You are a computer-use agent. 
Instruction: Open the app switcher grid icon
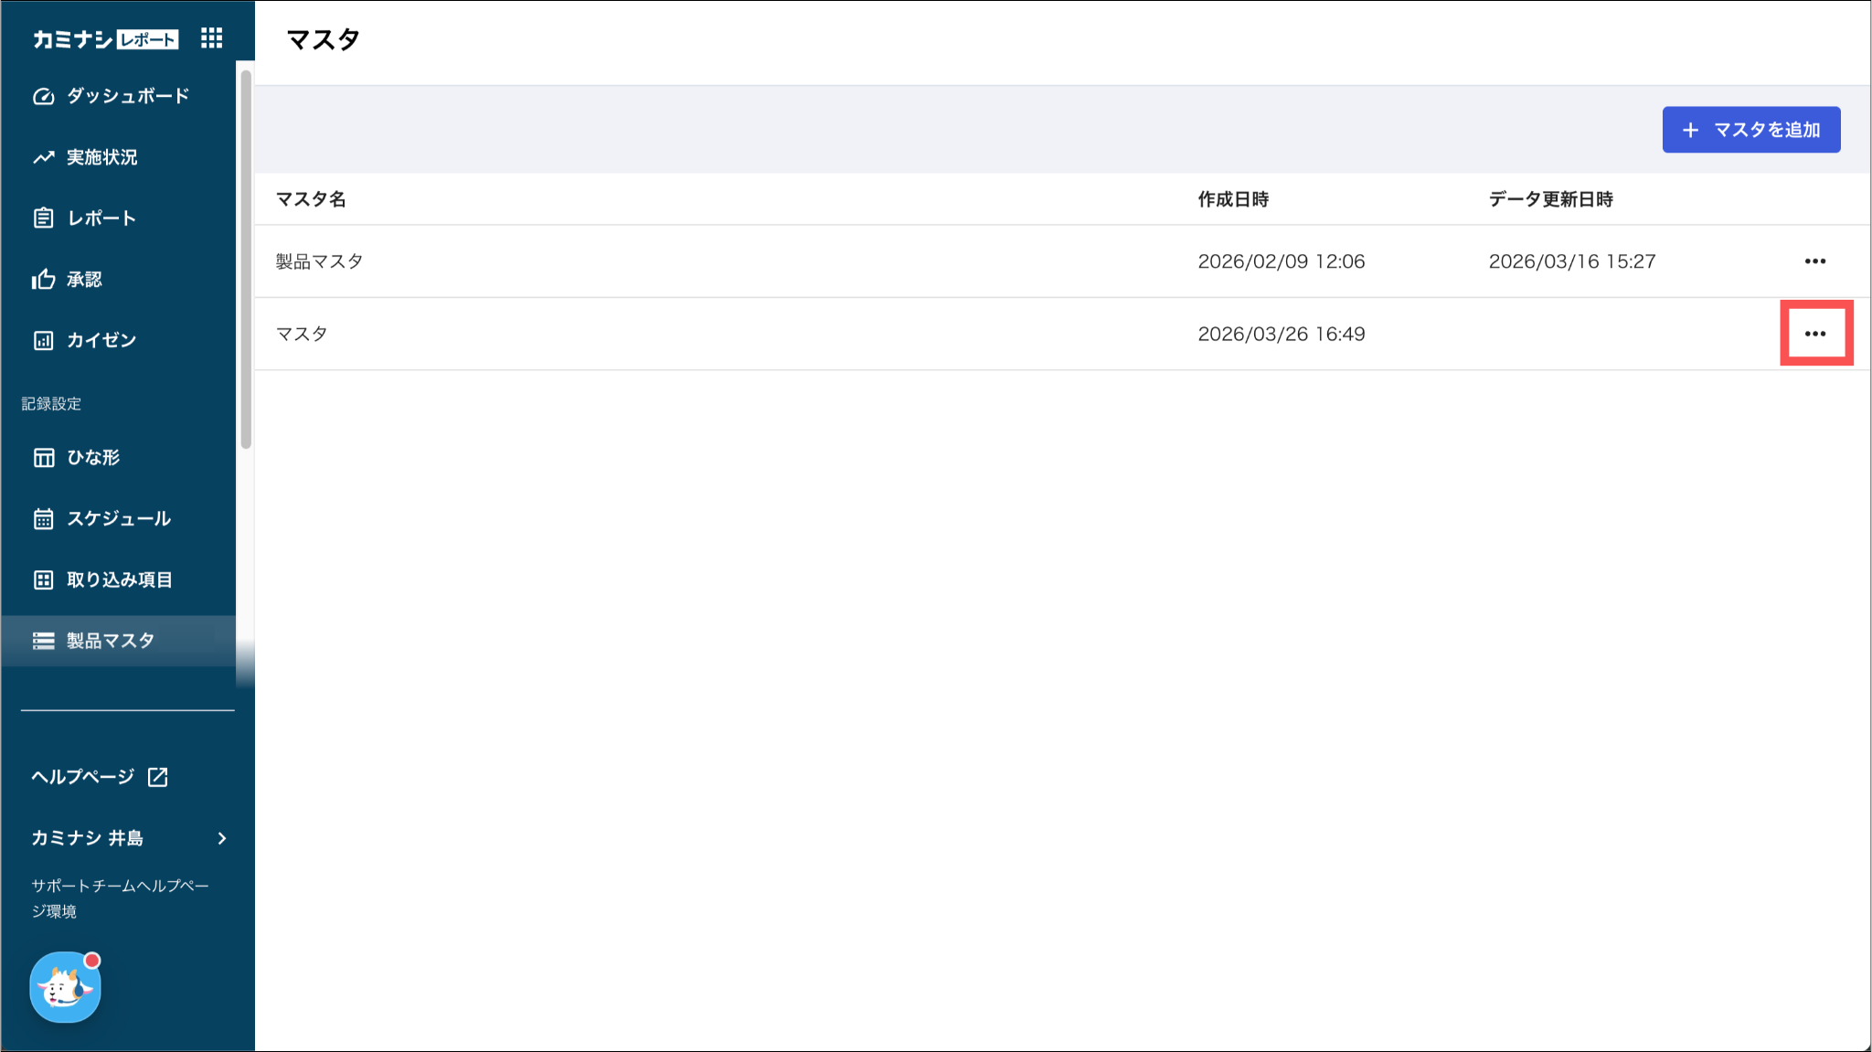coord(212,38)
